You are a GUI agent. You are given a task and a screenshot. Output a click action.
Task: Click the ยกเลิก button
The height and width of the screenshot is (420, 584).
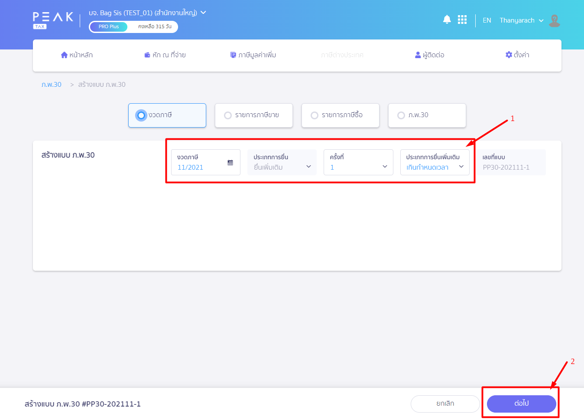point(445,404)
